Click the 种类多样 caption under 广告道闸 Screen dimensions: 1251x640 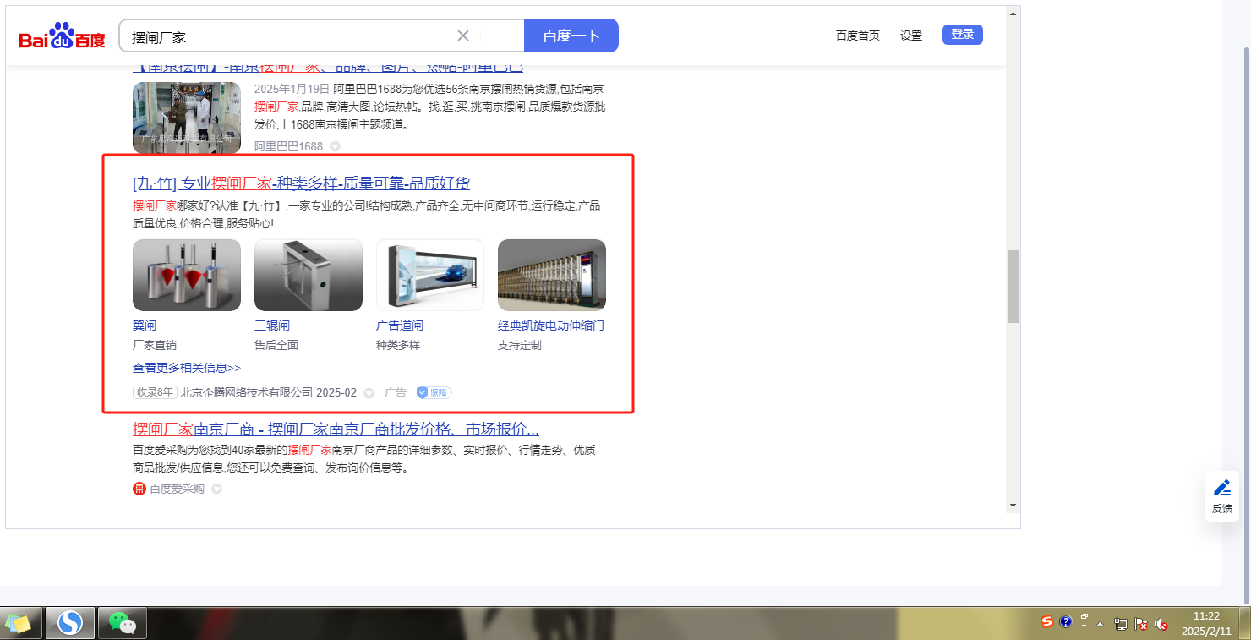[398, 345]
